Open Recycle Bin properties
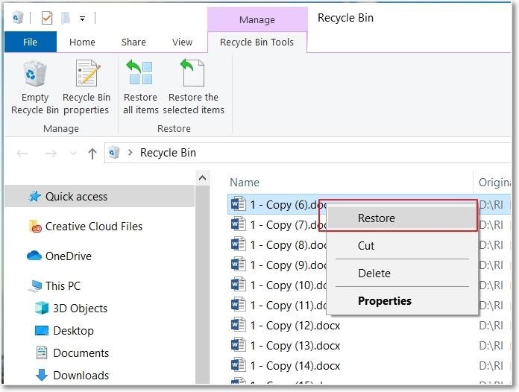Screen dimensions: 519x392 (86, 88)
